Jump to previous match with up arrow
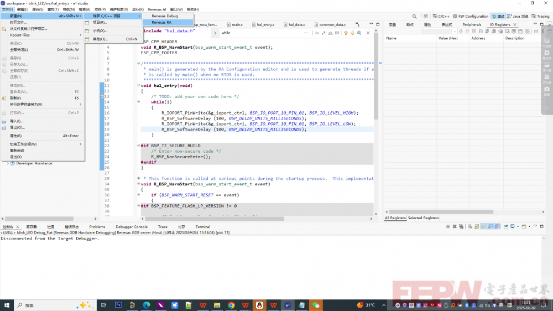553x311 pixels. [x=346, y=33]
